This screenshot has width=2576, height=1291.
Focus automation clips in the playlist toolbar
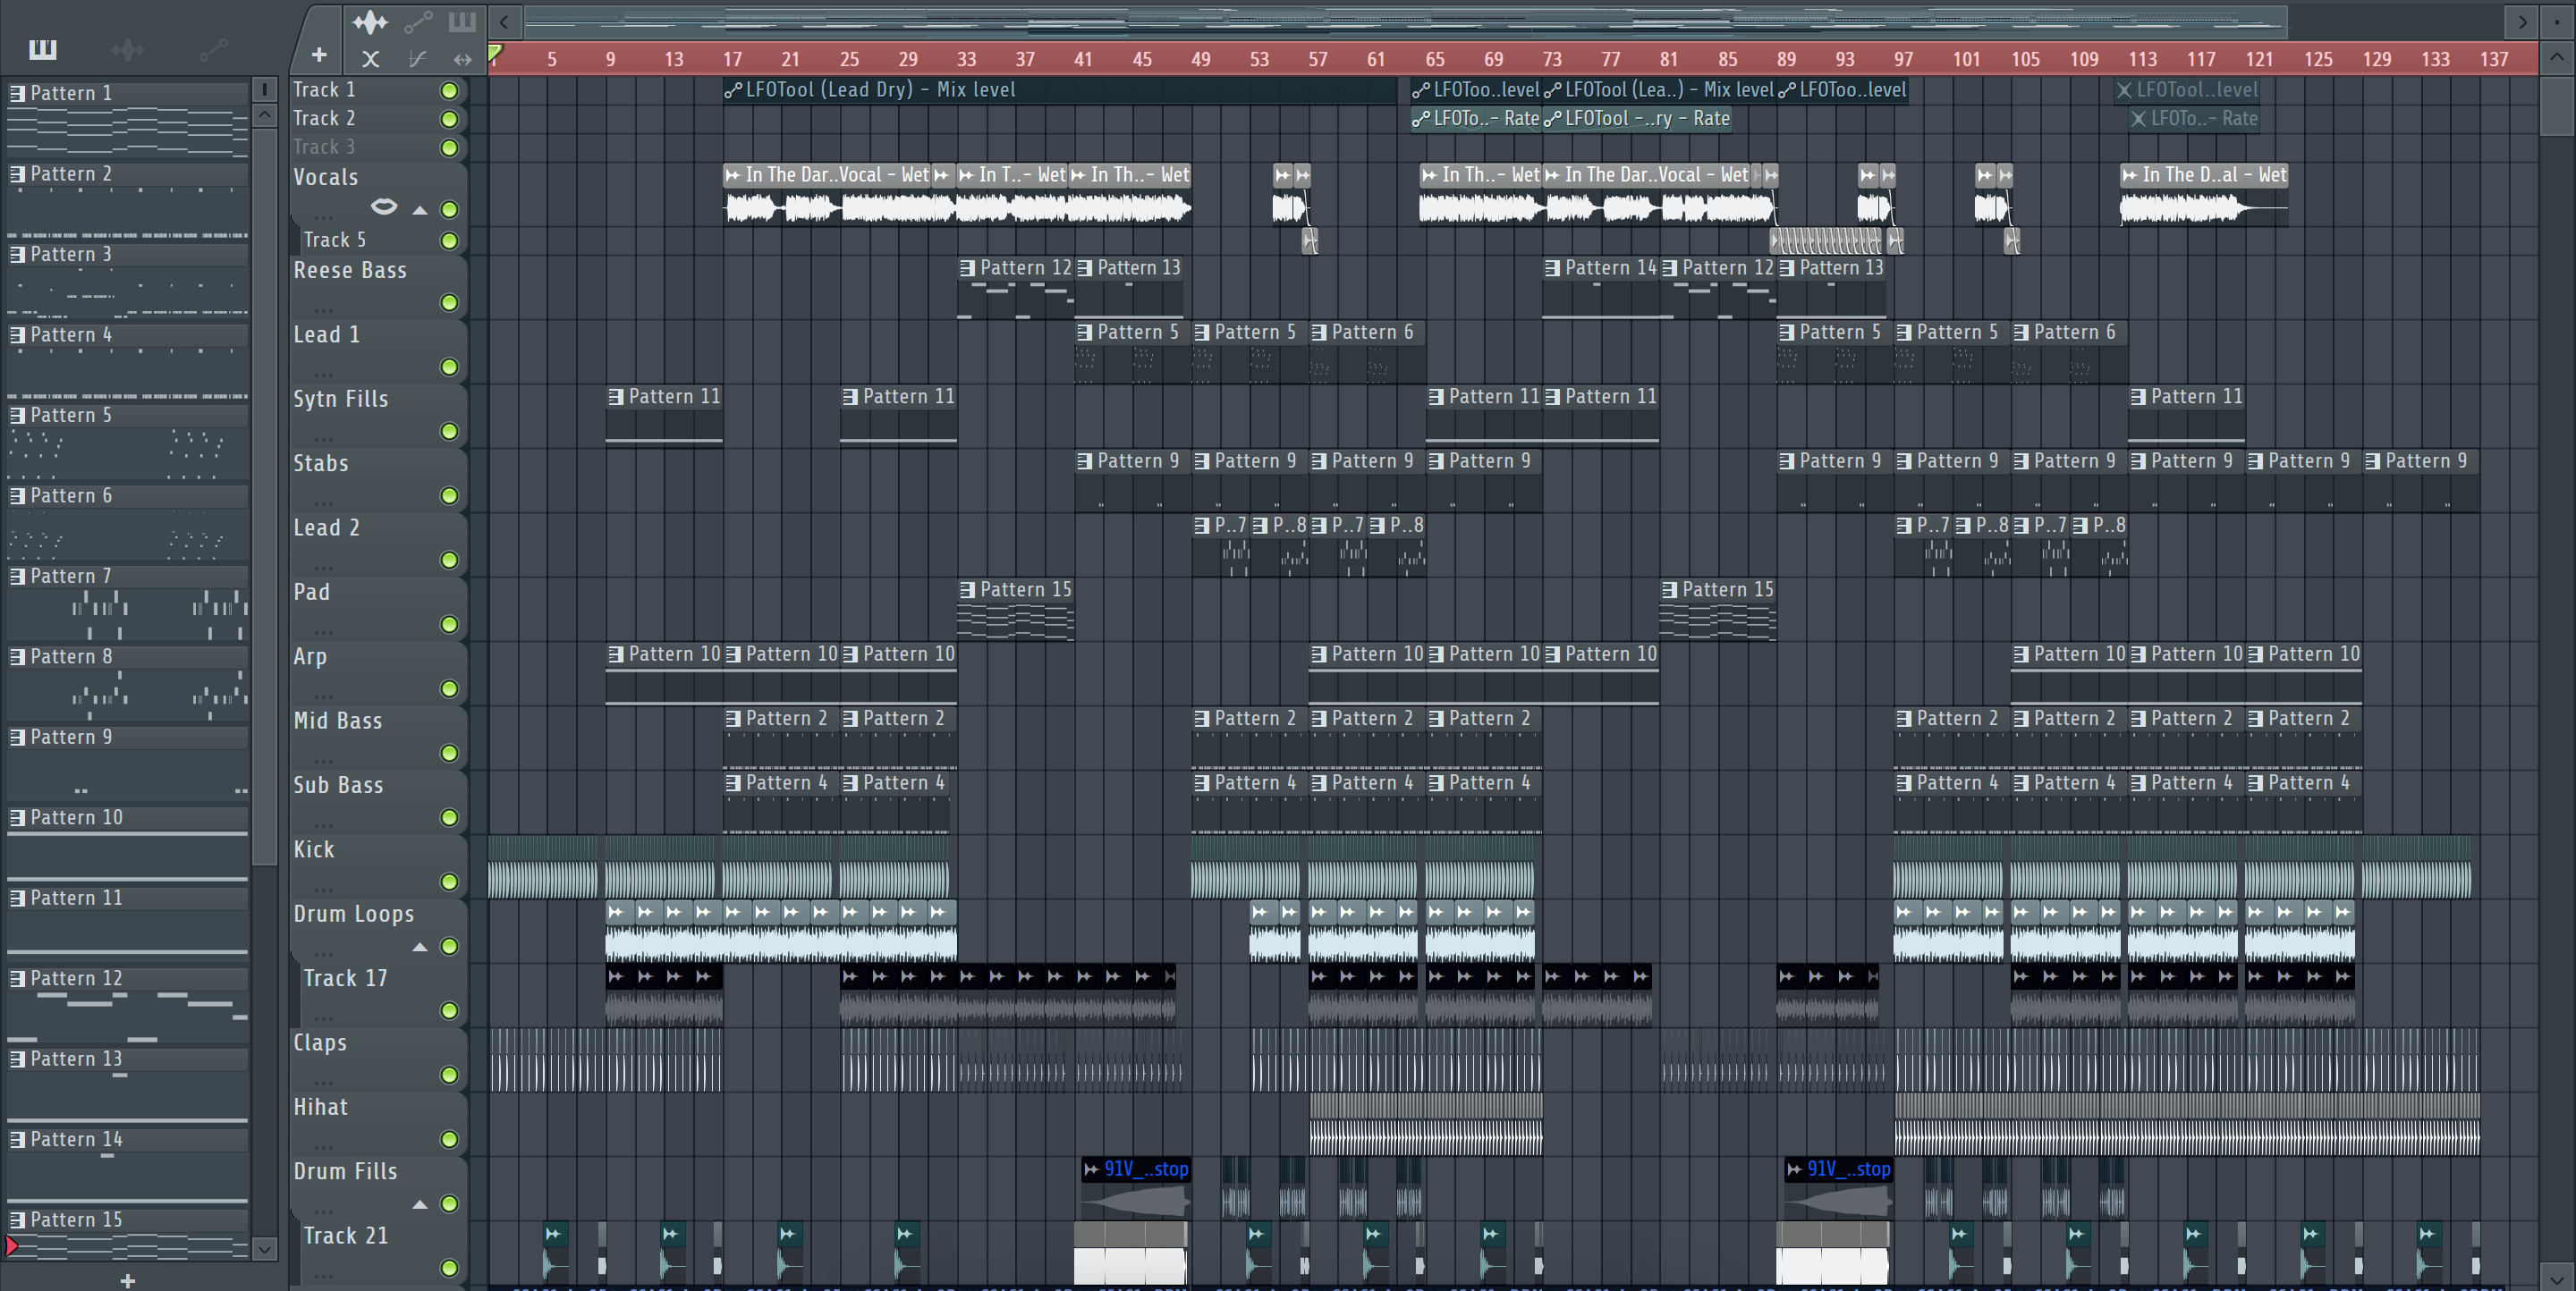point(418,21)
